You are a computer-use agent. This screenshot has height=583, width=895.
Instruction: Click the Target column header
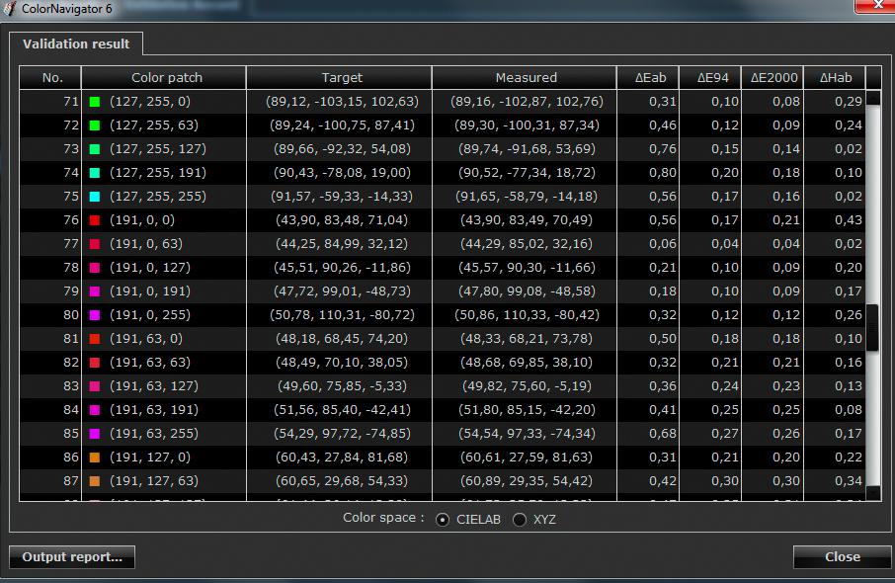pyautogui.click(x=340, y=78)
